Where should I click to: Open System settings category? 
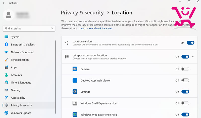click(x=15, y=37)
